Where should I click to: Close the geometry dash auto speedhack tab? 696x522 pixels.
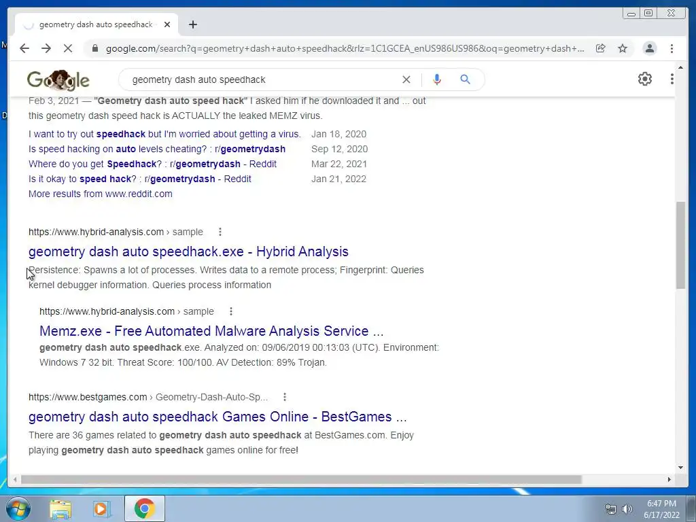pos(167,24)
